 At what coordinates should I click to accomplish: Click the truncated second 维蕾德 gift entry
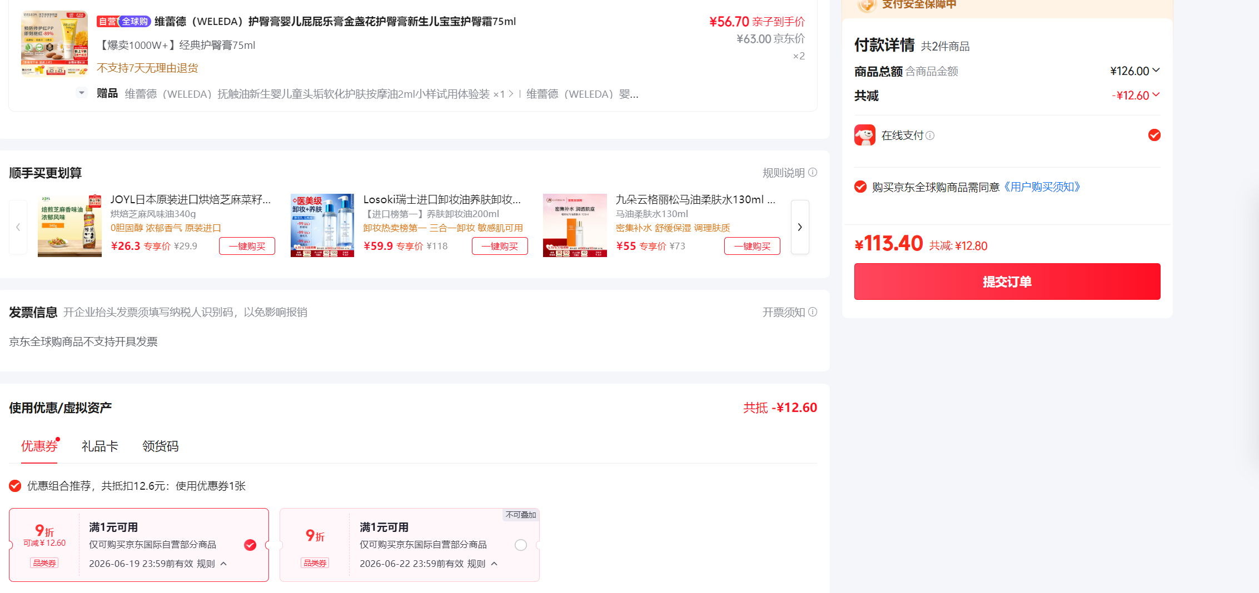tap(582, 94)
